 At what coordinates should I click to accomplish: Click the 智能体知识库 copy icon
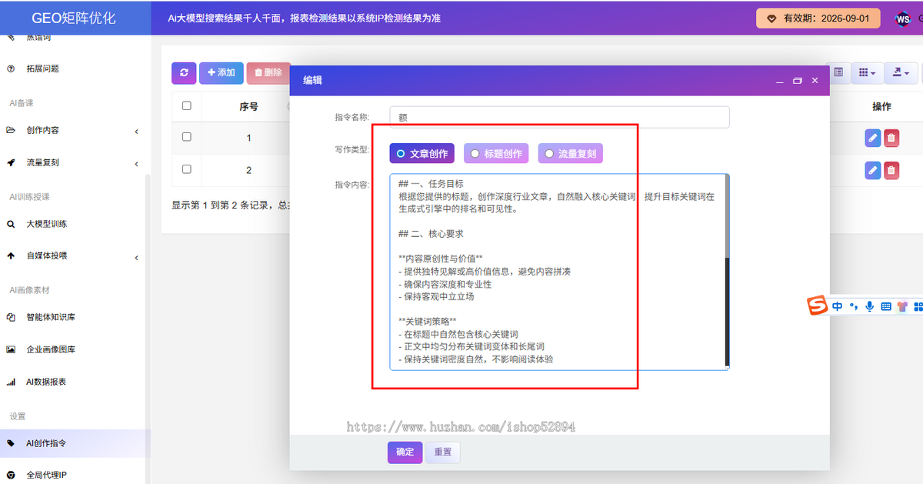11,317
